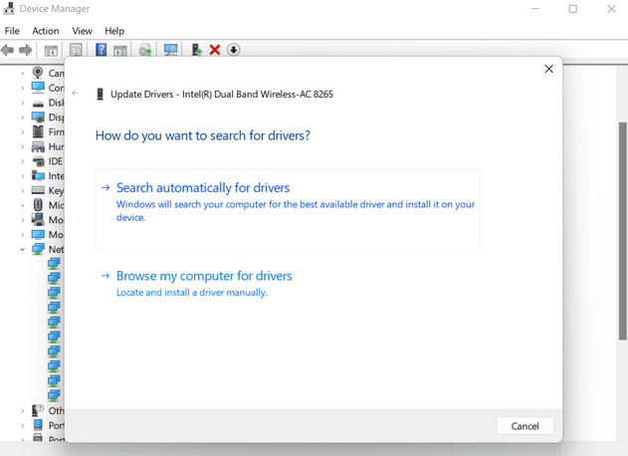Maximize the Device Manager window
Screen dimensions: 628x456
(573, 9)
